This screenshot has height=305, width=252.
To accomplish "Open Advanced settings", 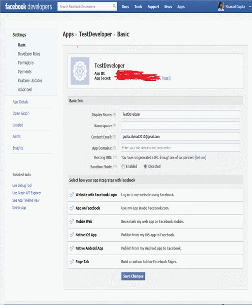I will coord(25,90).
